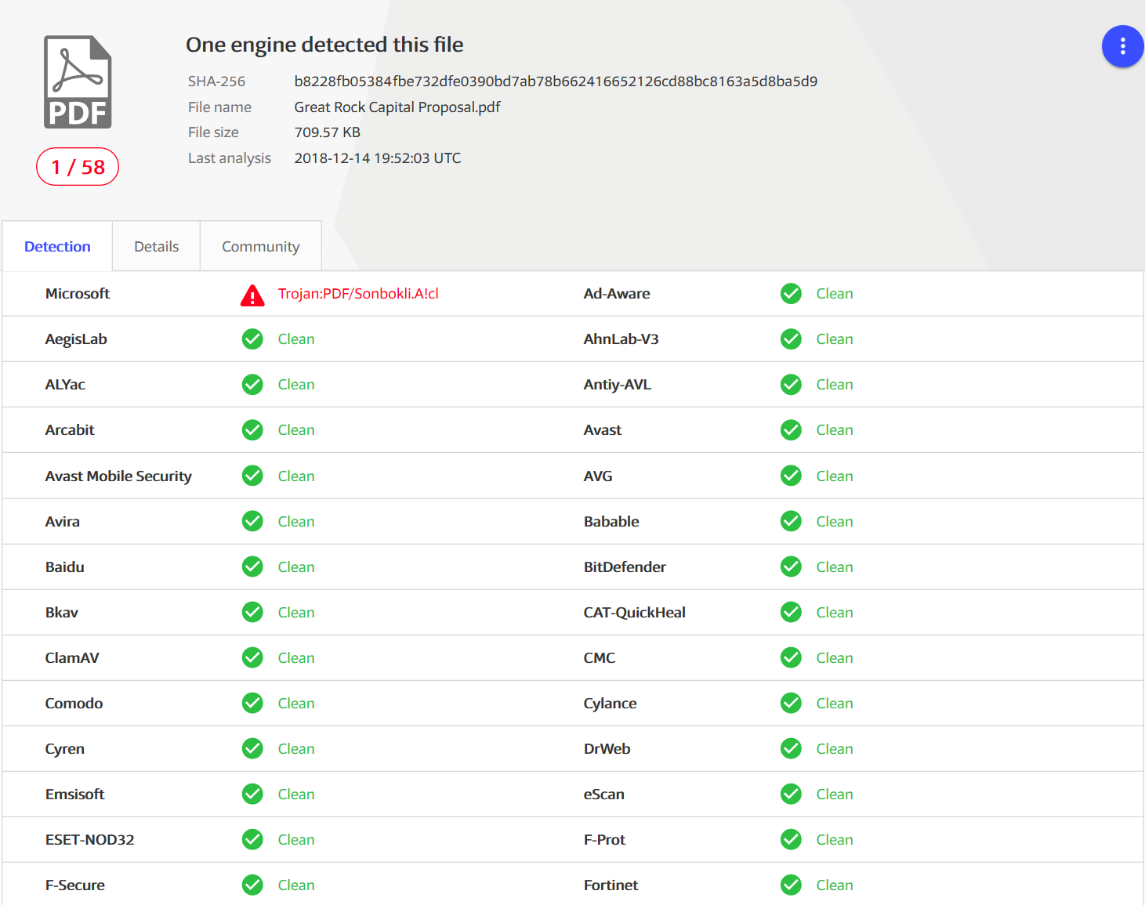Click the Clean text beside Emsisoft
Viewport: 1145px width, 905px height.
(x=295, y=794)
